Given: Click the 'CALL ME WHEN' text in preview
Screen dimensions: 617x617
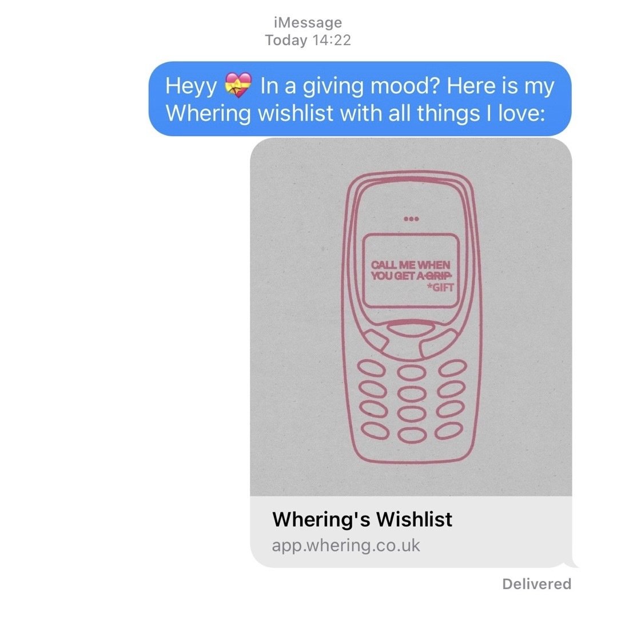Looking at the screenshot, I should pyautogui.click(x=411, y=265).
